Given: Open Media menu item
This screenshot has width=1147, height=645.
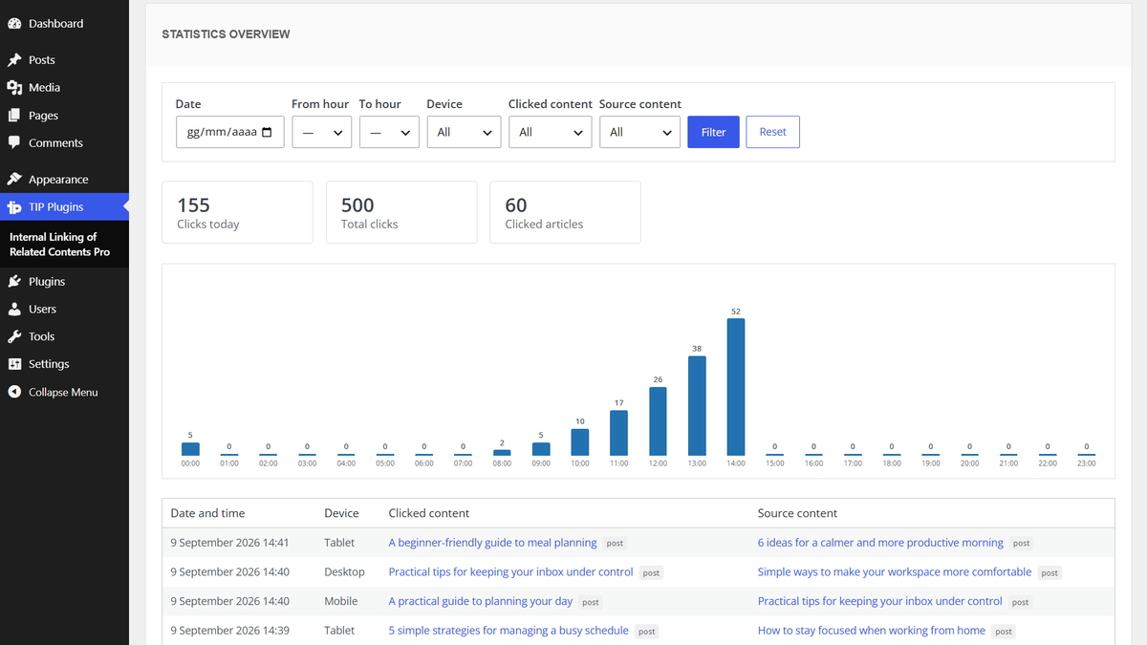Looking at the screenshot, I should coord(64,87).
